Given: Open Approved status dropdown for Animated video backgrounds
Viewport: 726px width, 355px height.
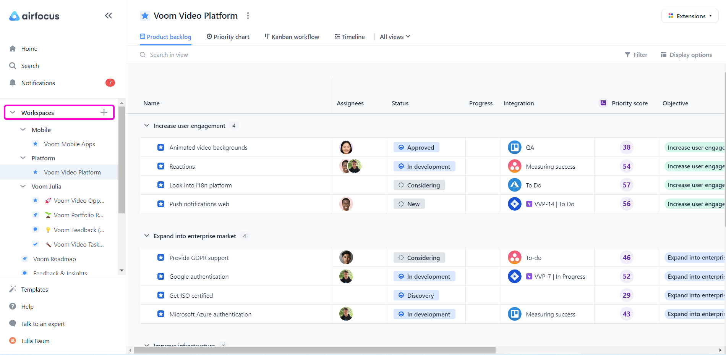Looking at the screenshot, I should pyautogui.click(x=416, y=147).
